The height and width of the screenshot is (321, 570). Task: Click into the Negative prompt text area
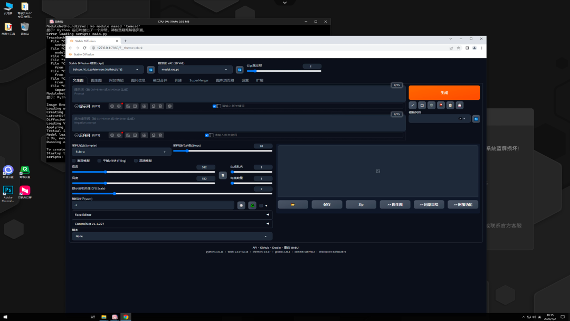(x=239, y=123)
